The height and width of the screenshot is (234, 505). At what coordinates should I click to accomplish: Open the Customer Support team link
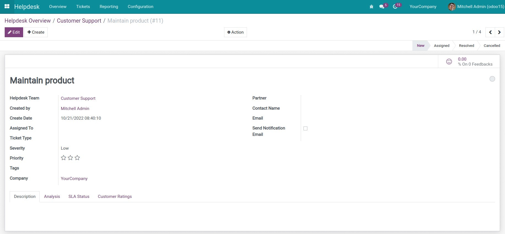78,98
